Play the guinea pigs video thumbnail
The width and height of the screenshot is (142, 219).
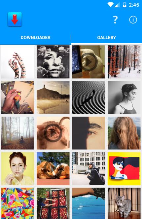[x=53, y=169]
